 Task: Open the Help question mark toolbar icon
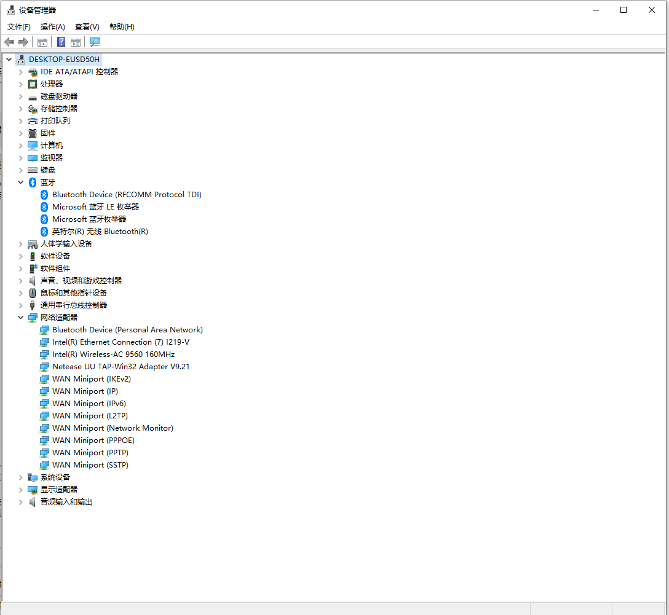[x=61, y=42]
